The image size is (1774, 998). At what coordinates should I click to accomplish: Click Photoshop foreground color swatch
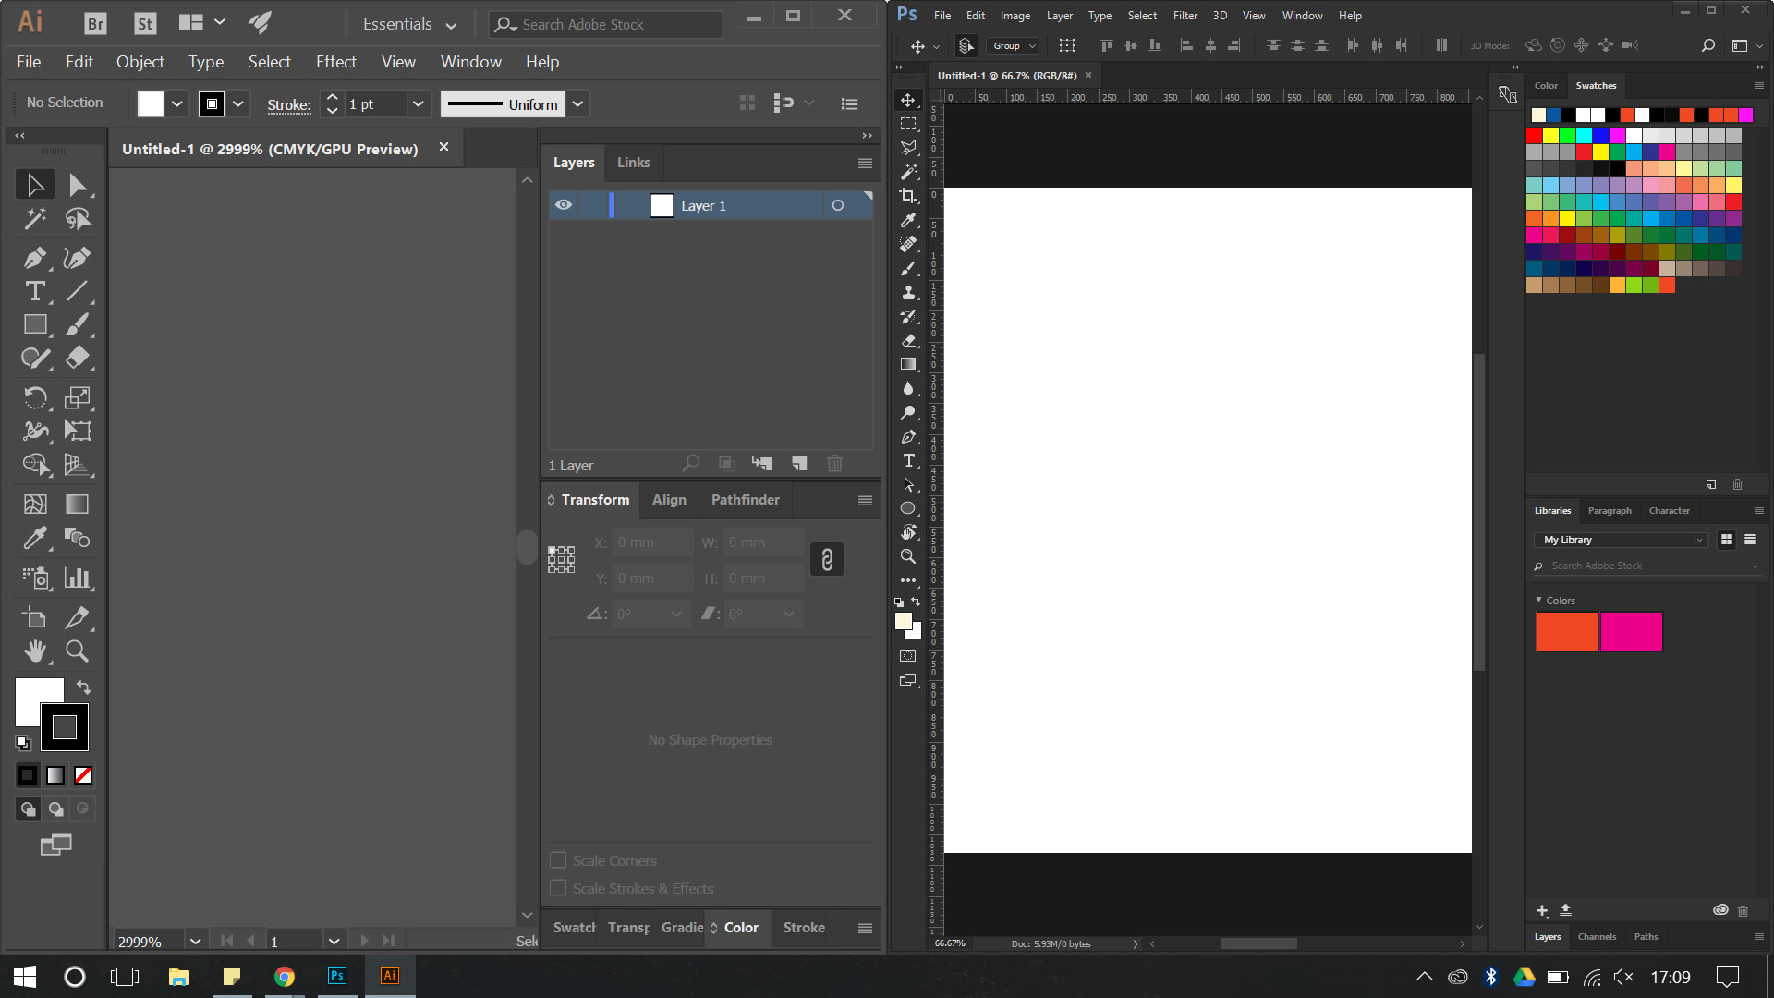click(x=903, y=621)
